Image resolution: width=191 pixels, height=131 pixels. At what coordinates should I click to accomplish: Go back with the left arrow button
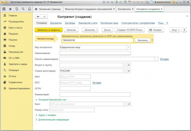(38, 17)
